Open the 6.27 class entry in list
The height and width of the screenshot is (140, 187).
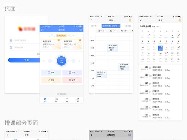pyautogui.click(x=160, y=84)
